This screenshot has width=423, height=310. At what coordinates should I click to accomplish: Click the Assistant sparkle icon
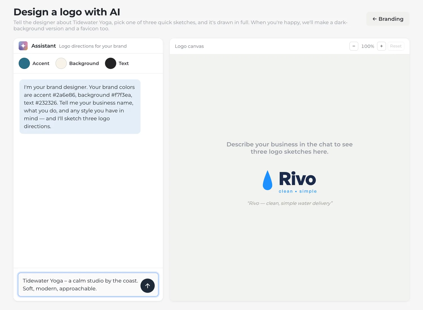(x=23, y=46)
